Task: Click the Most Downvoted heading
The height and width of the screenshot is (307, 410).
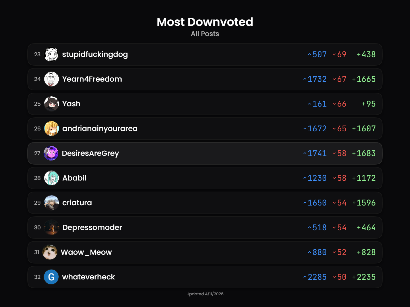Action: pos(205,22)
